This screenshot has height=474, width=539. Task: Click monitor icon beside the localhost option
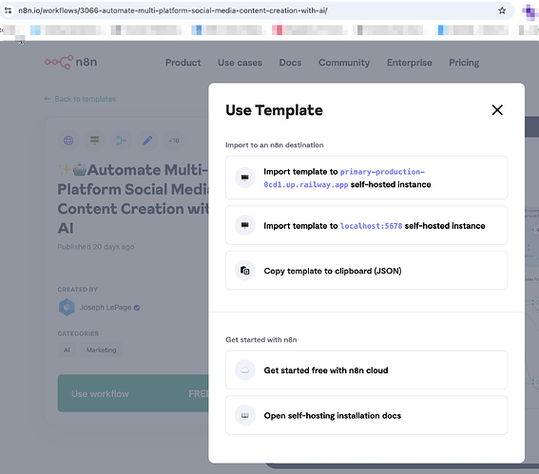[x=244, y=225]
